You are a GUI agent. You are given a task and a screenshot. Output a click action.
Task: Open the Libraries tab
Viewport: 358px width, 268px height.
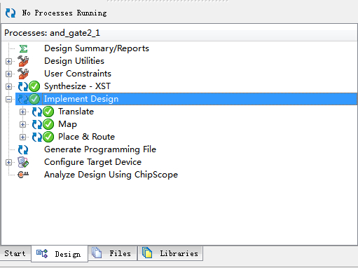click(170, 253)
